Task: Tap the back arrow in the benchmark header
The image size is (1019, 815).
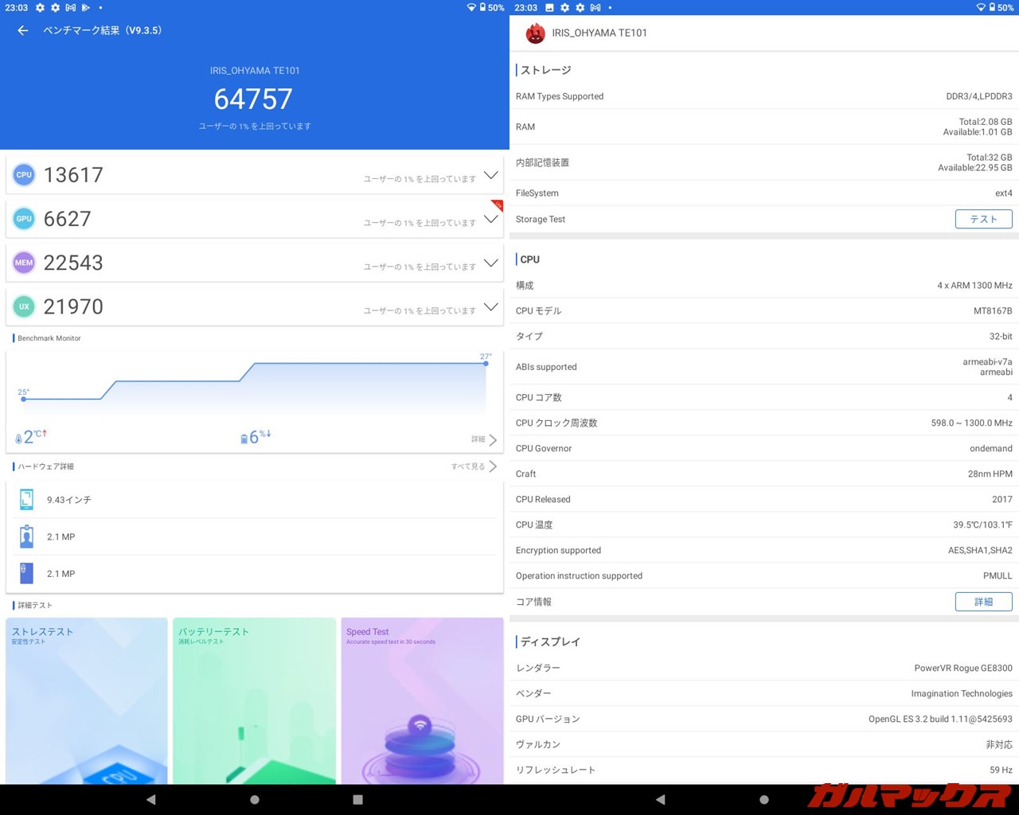Action: [21, 30]
